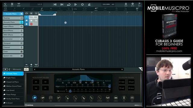This screenshot has height=108, width=193.
Task: Select the Bright Piano preset
Action: 13,78
